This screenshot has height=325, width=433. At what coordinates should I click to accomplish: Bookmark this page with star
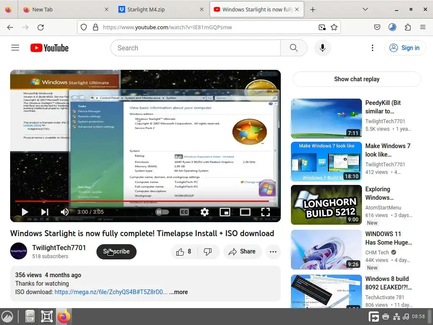coord(334,27)
